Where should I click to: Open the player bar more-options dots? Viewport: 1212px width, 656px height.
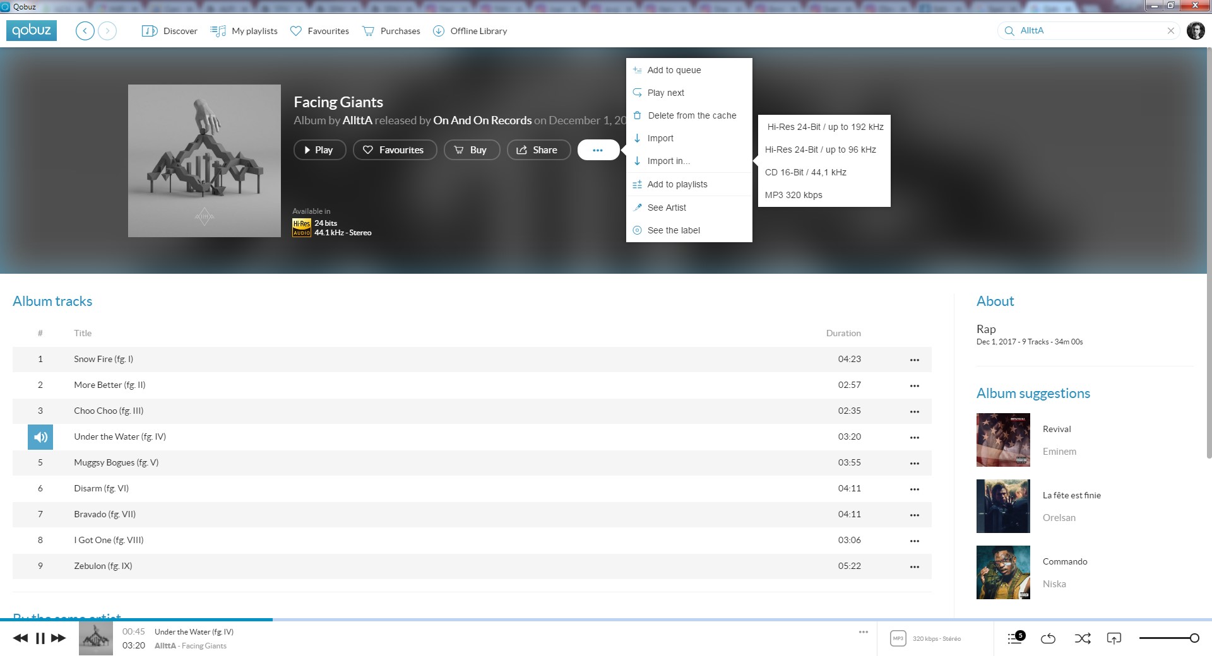coord(864,631)
